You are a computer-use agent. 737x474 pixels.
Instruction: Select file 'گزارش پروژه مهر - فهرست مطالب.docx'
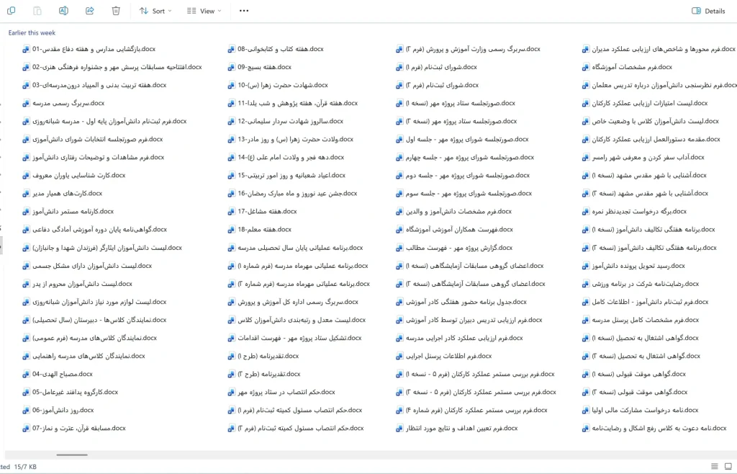(x=454, y=248)
